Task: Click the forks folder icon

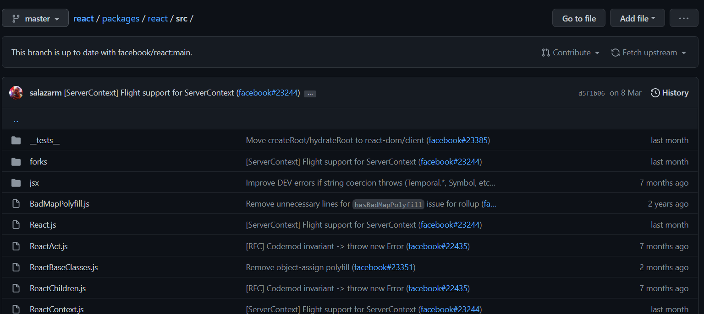Action: coord(16,162)
